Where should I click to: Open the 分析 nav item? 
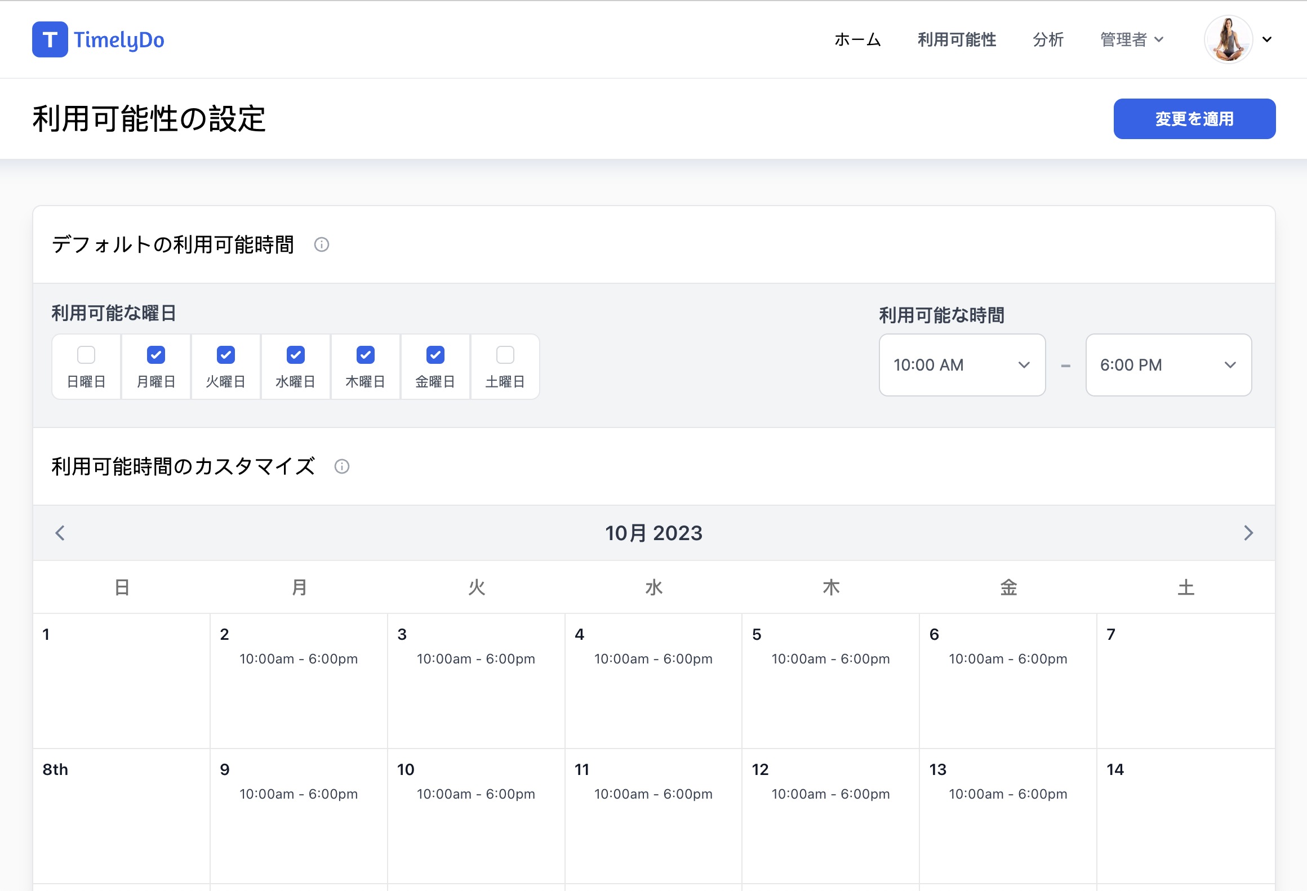pyautogui.click(x=1048, y=39)
